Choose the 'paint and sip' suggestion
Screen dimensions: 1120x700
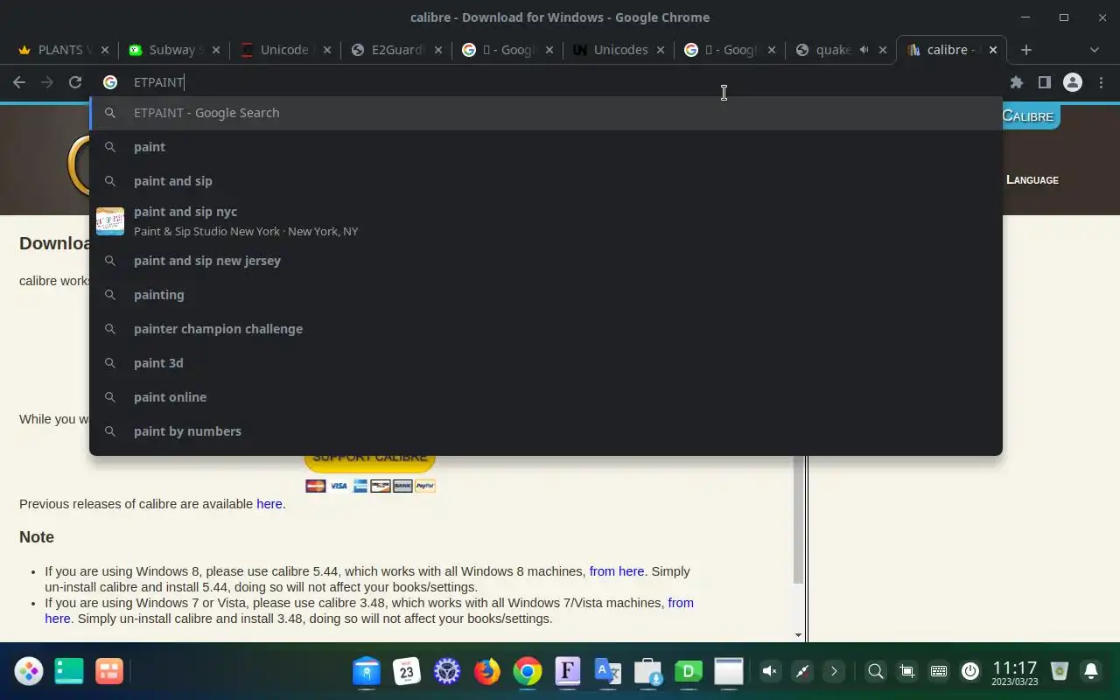[546, 181]
